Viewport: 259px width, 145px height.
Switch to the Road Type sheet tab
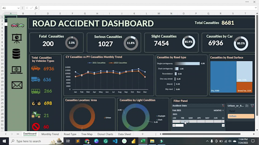pyautogui.click(x=70, y=134)
